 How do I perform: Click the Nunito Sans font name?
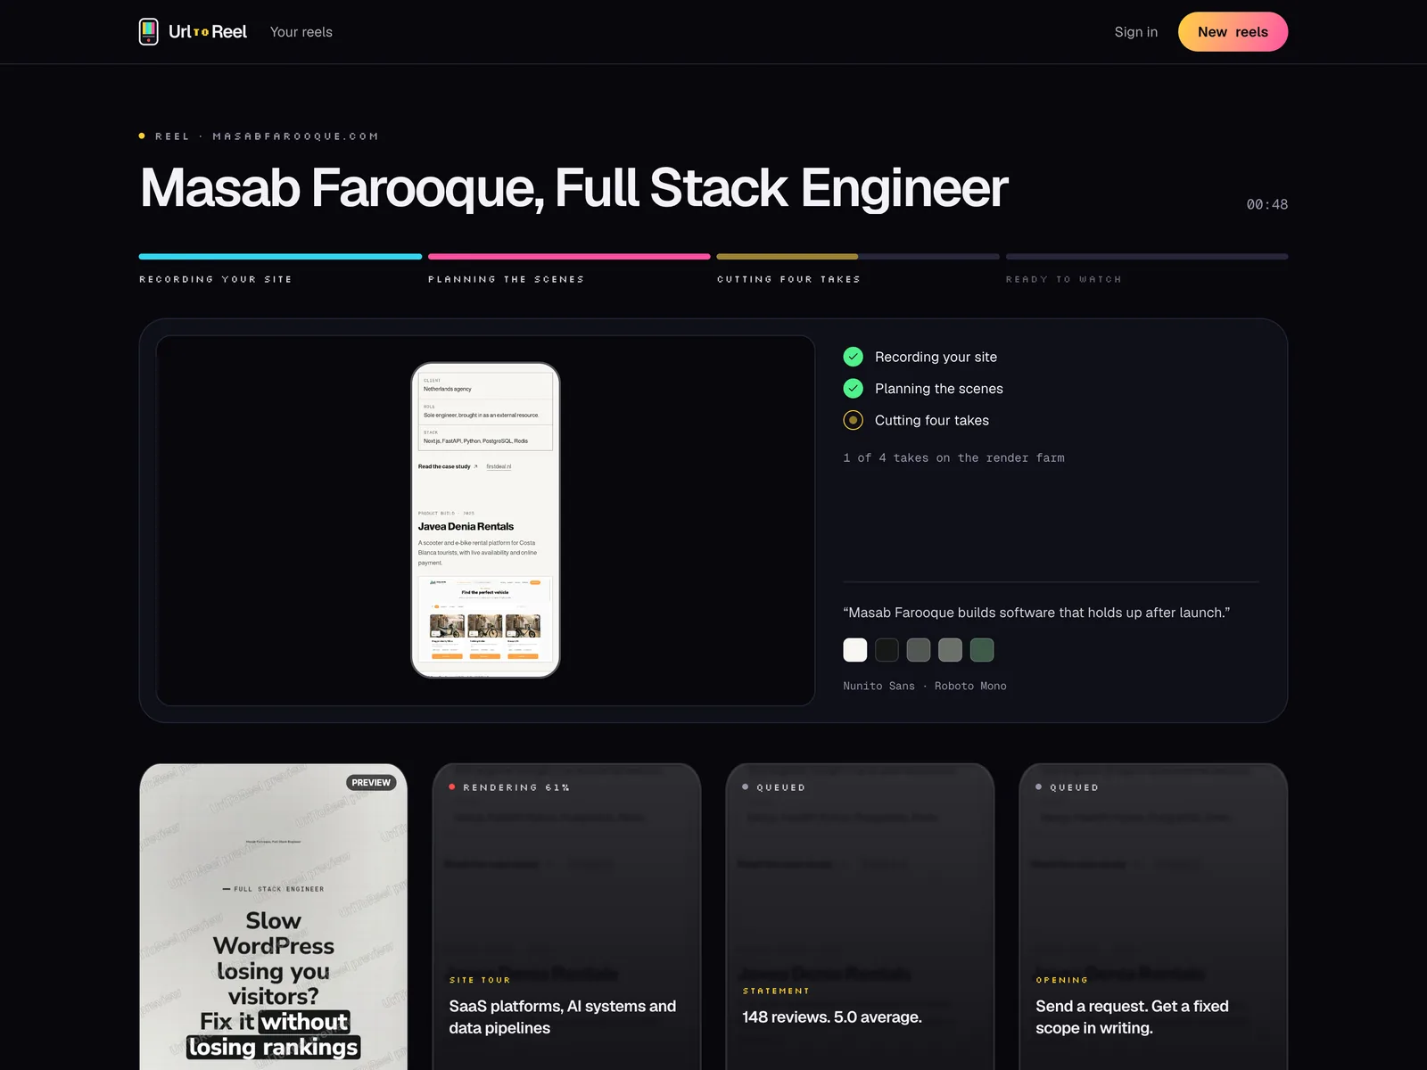(878, 686)
